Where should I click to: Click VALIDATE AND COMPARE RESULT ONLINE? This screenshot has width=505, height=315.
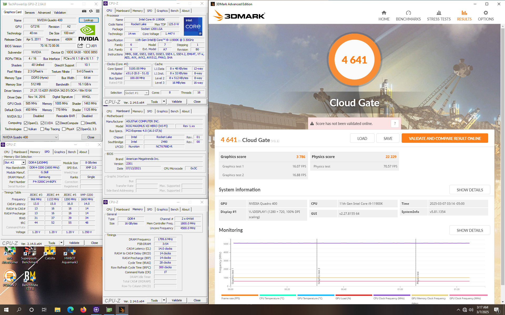click(445, 138)
